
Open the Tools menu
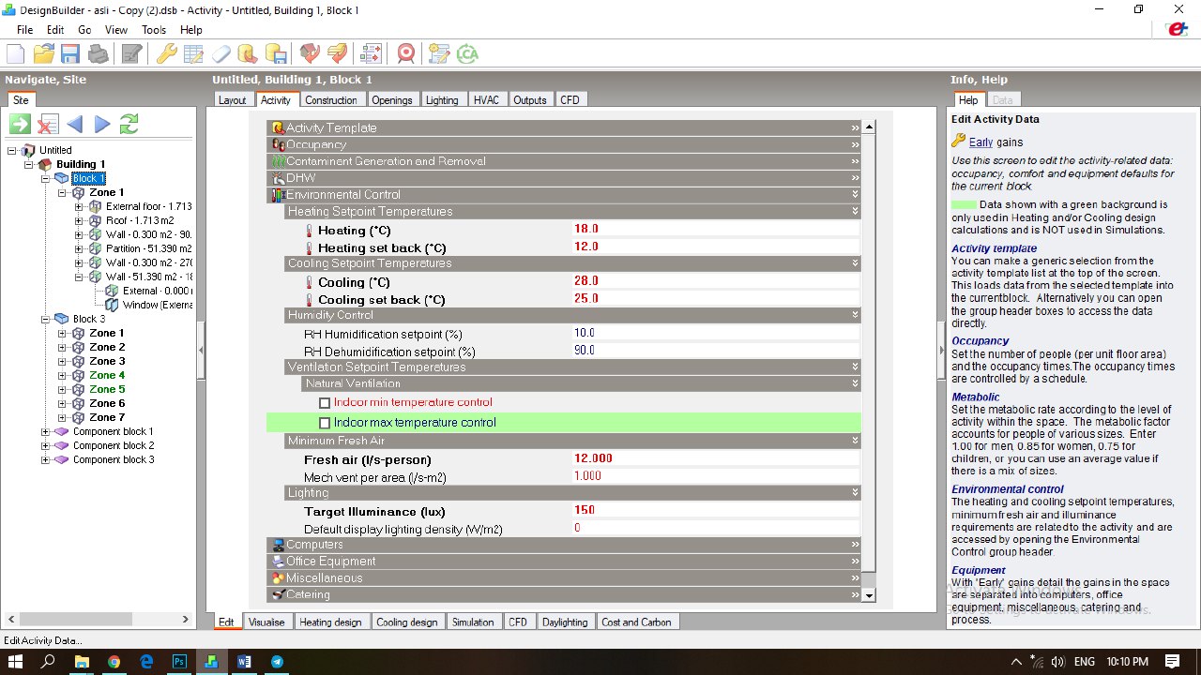(154, 30)
